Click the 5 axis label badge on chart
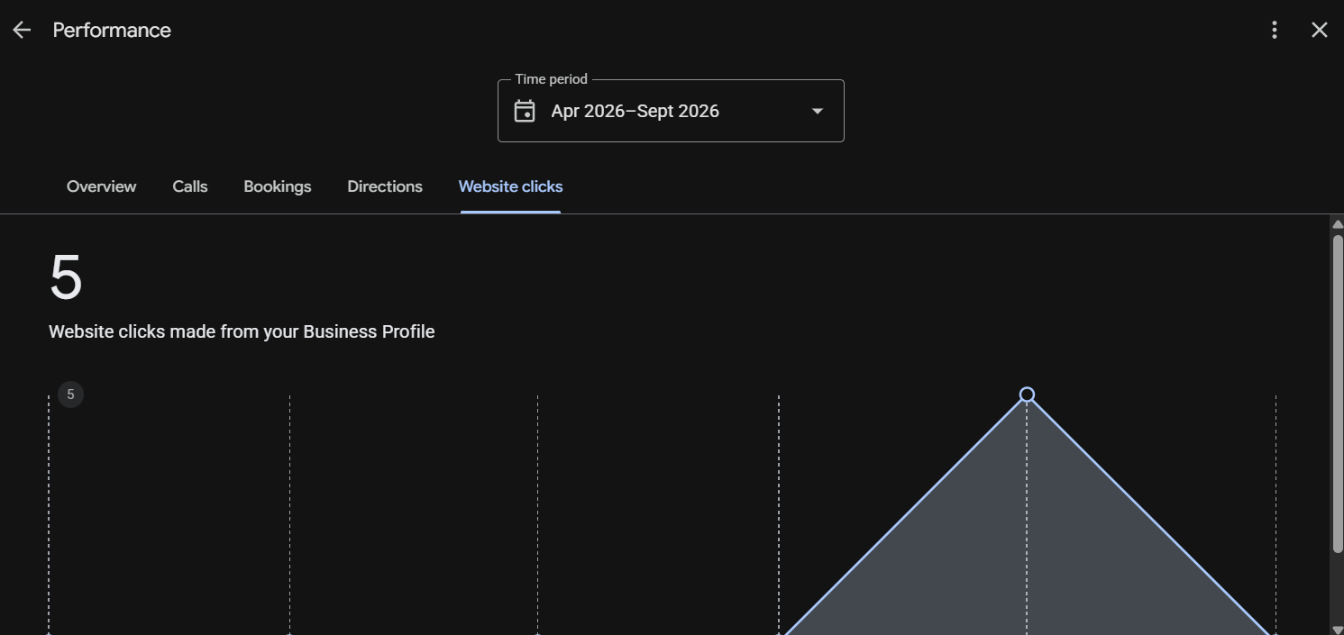This screenshot has width=1344, height=635. coord(70,395)
